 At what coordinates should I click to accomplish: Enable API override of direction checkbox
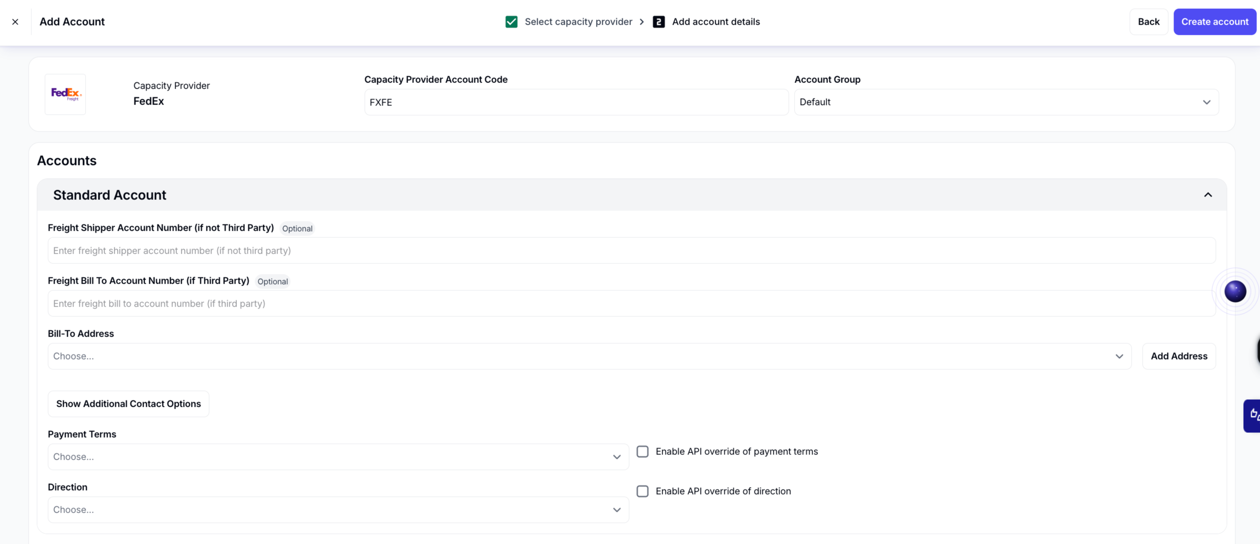click(642, 491)
